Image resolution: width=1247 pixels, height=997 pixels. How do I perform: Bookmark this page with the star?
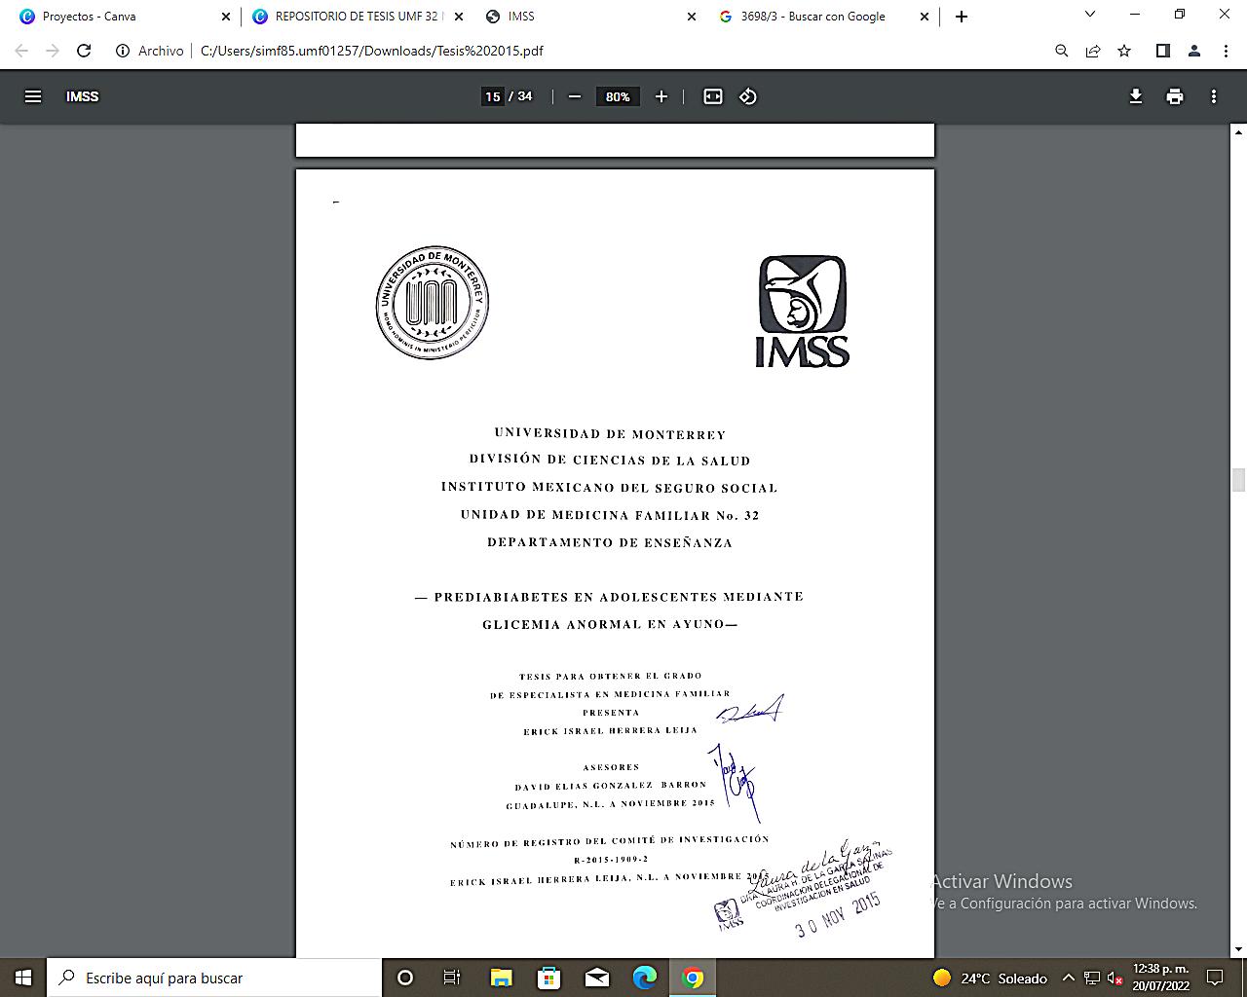point(1124,51)
